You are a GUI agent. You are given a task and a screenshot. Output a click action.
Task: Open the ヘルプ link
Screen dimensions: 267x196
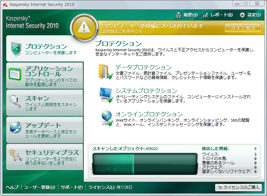tap(12, 187)
